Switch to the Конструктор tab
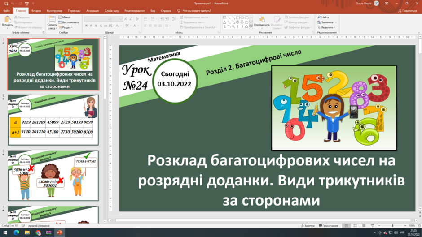422x237 pixels. [54, 11]
